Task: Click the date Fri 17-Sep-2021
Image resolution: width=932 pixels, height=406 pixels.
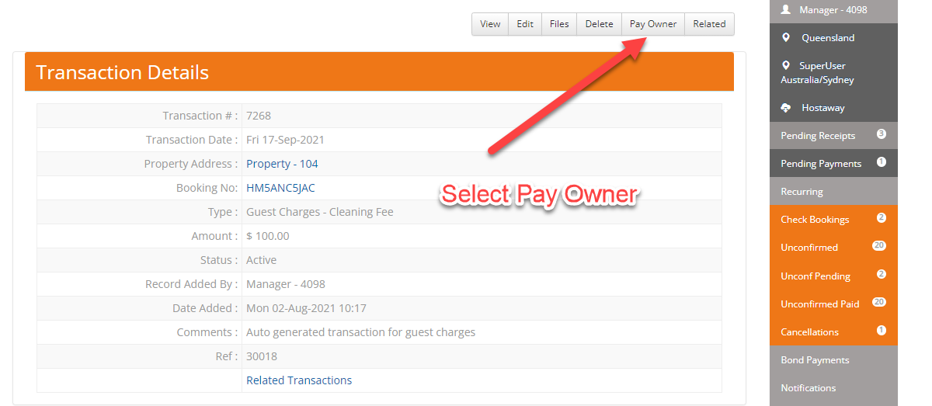Action: tap(285, 140)
